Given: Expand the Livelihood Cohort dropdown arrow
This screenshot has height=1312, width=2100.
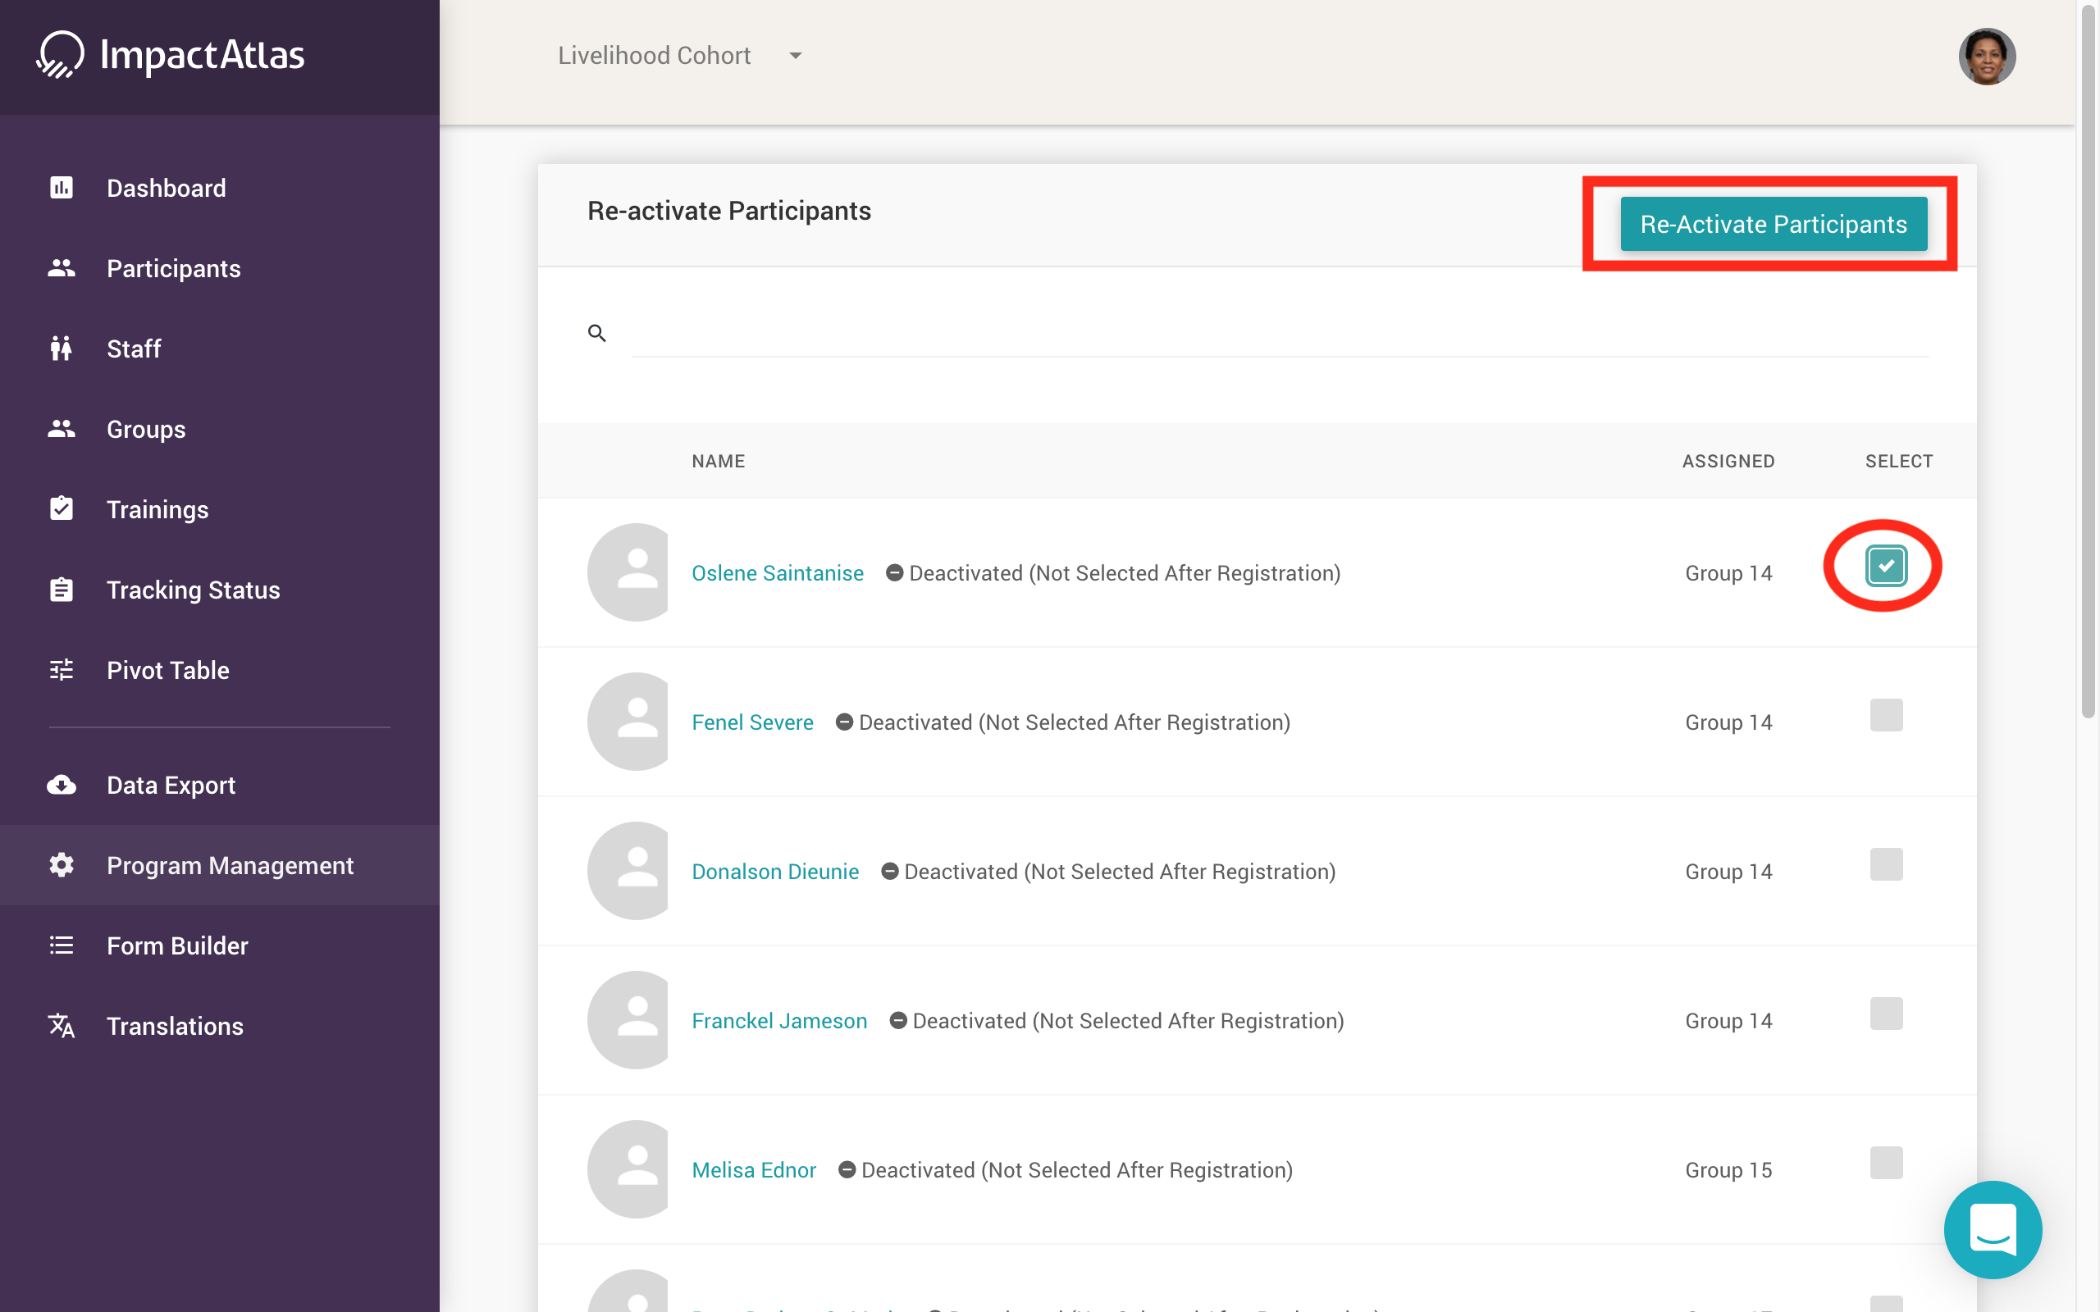Looking at the screenshot, I should pyautogui.click(x=795, y=56).
